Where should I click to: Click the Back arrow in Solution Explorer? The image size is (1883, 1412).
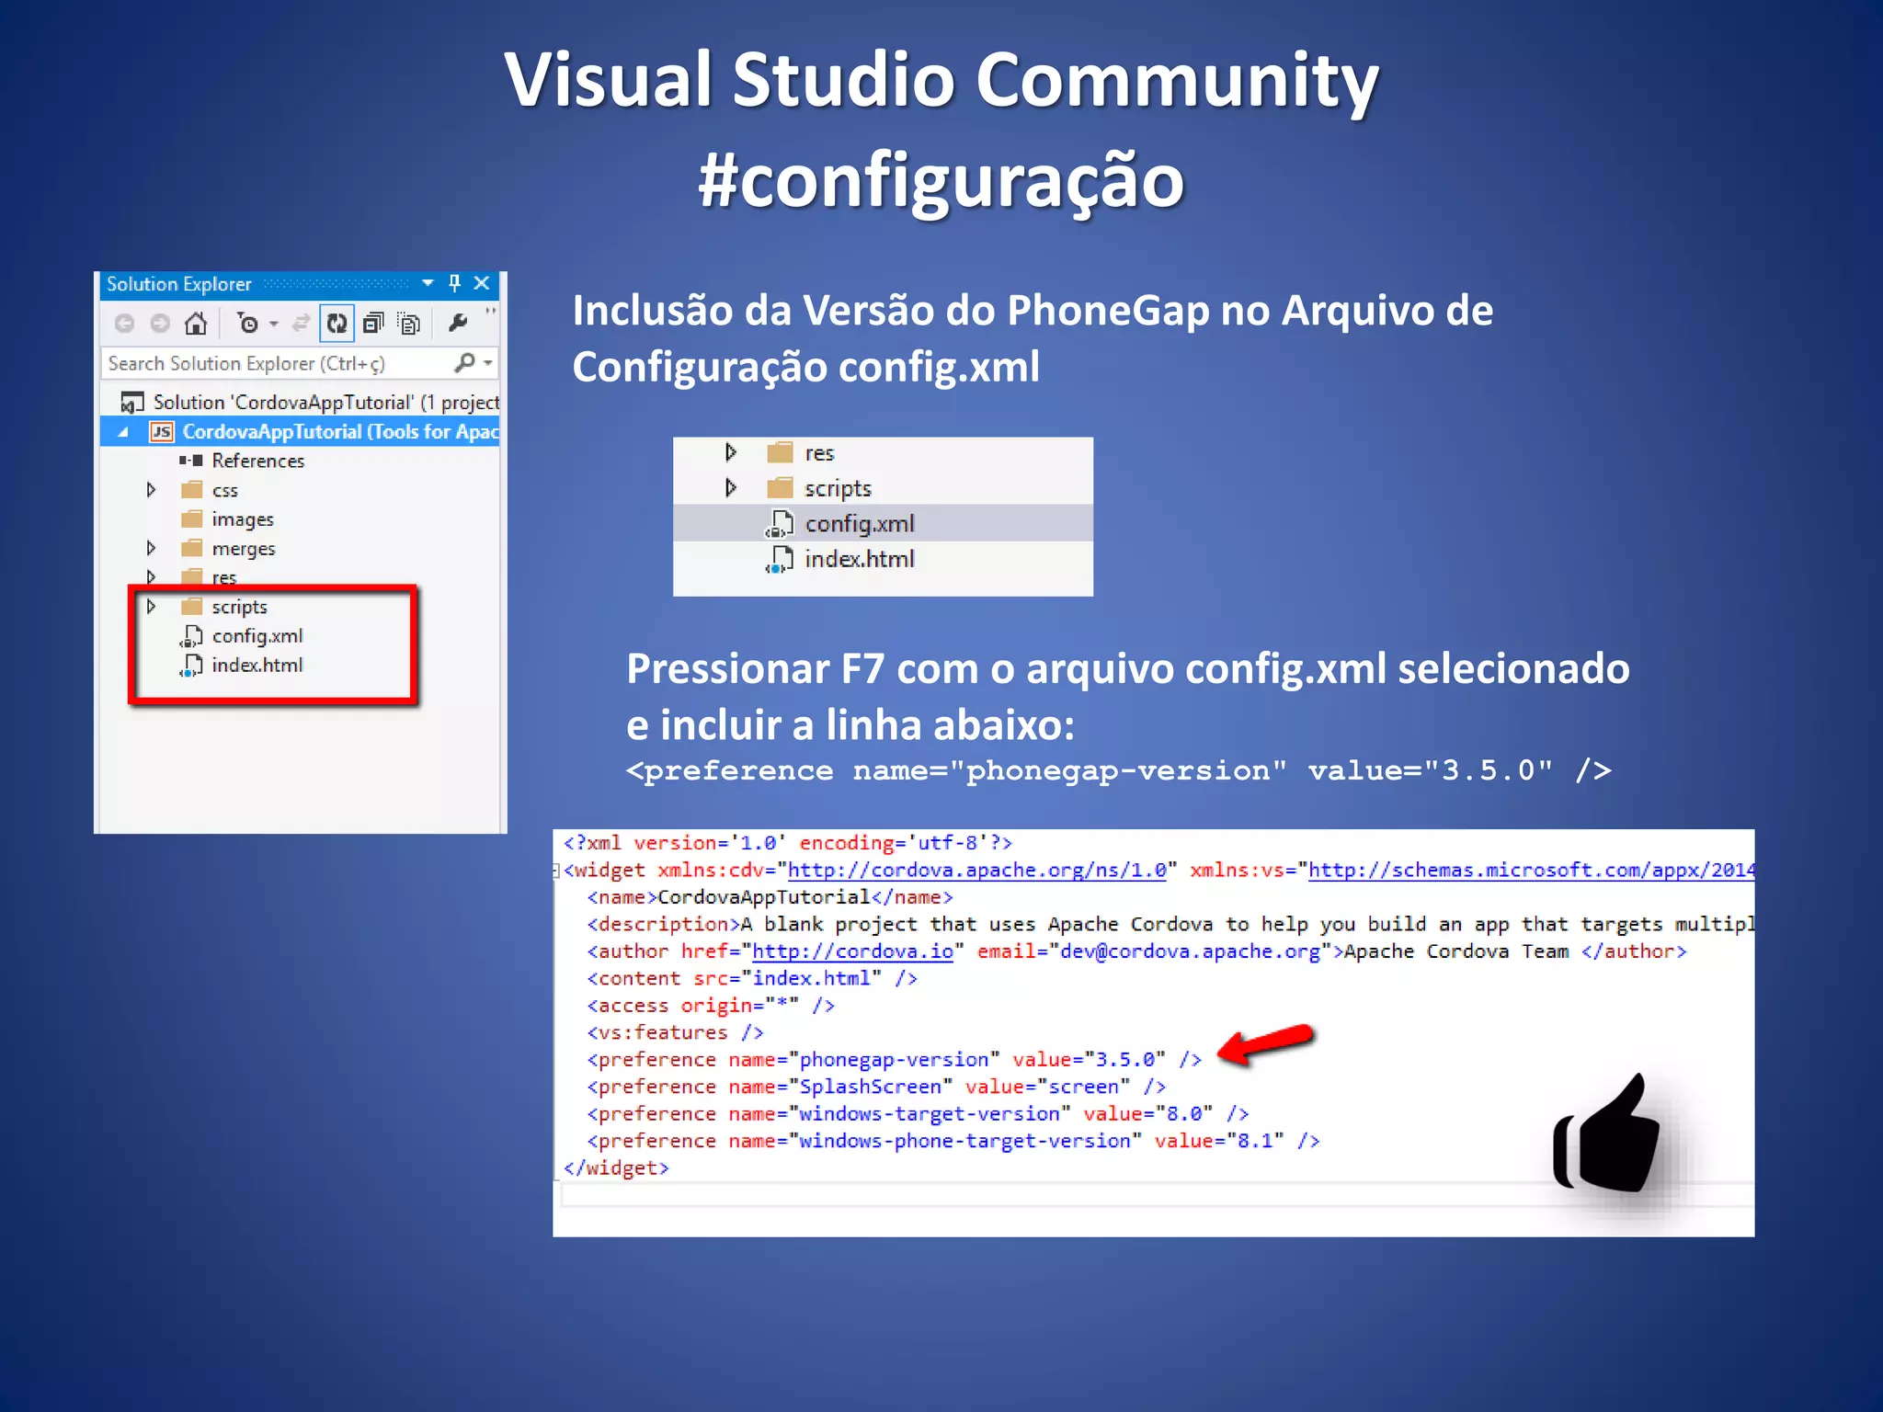124,324
